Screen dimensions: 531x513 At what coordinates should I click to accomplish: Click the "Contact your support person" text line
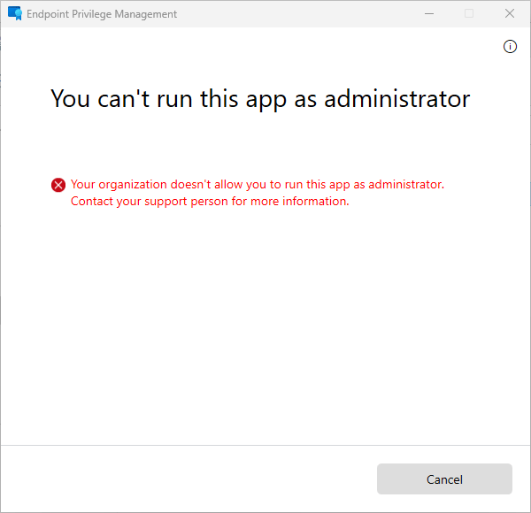(210, 201)
